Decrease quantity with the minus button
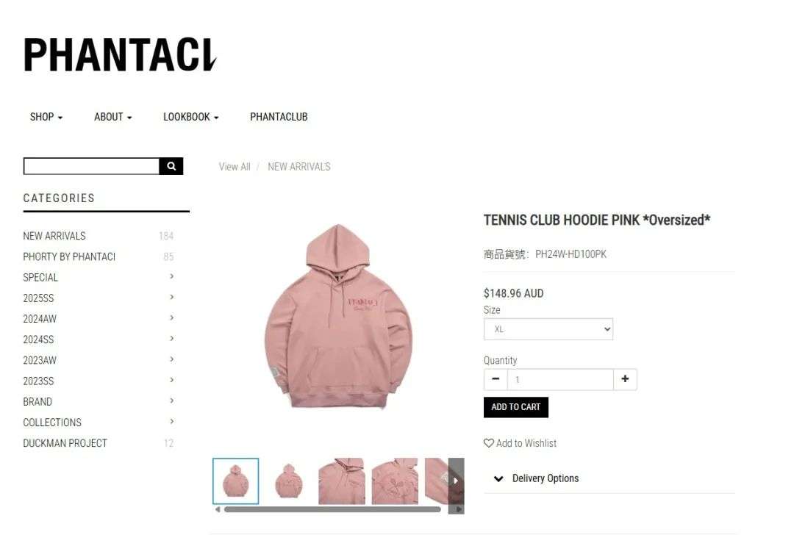This screenshot has width=794, height=546. (x=496, y=379)
